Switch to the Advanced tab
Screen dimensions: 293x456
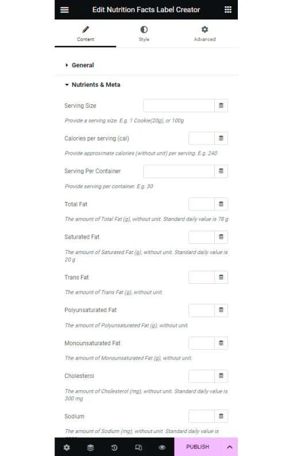[x=205, y=34]
